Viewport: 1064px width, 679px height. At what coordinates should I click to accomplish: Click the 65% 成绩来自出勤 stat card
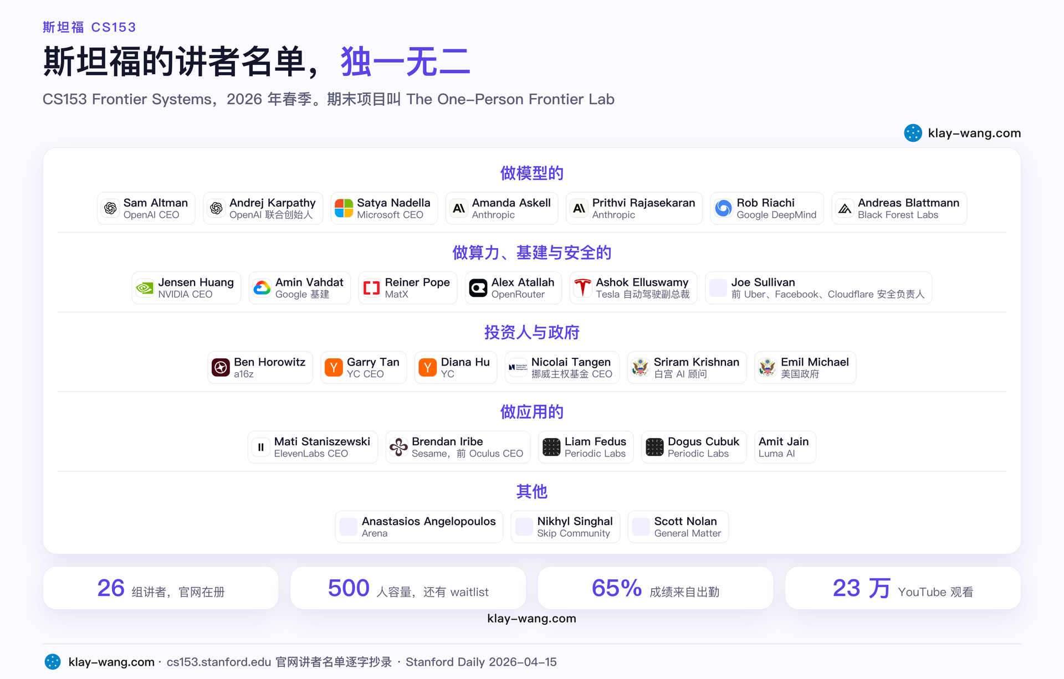point(656,588)
